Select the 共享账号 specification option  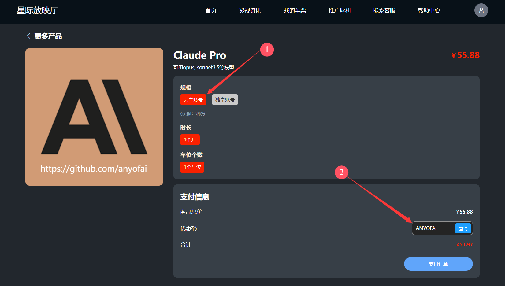point(193,99)
